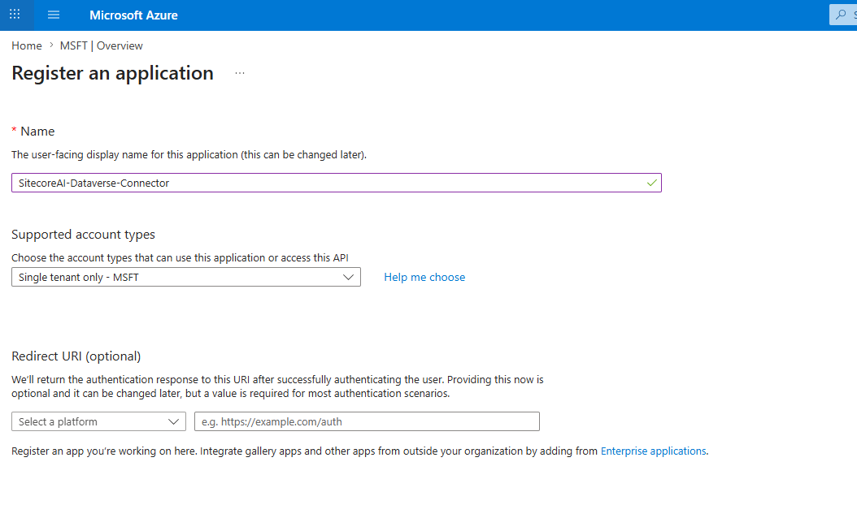The width and height of the screenshot is (857, 505).
Task: Click the Microsoft Azure logo text
Action: pyautogui.click(x=133, y=15)
